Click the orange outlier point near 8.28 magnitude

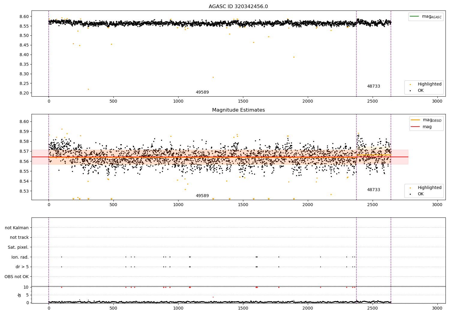point(213,77)
